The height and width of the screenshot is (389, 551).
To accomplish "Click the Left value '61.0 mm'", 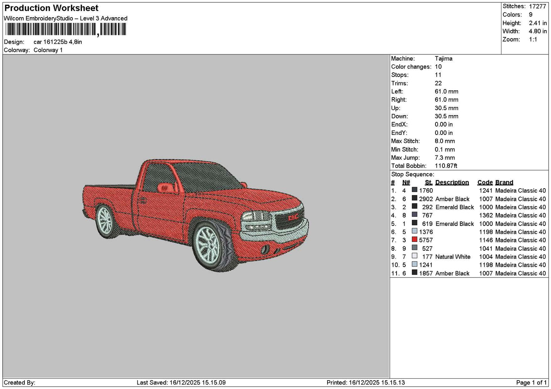I will pyautogui.click(x=447, y=91).
